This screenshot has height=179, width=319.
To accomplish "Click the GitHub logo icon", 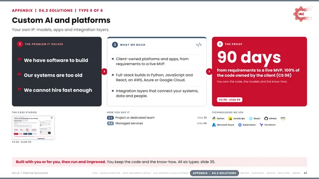I will 266,118.
